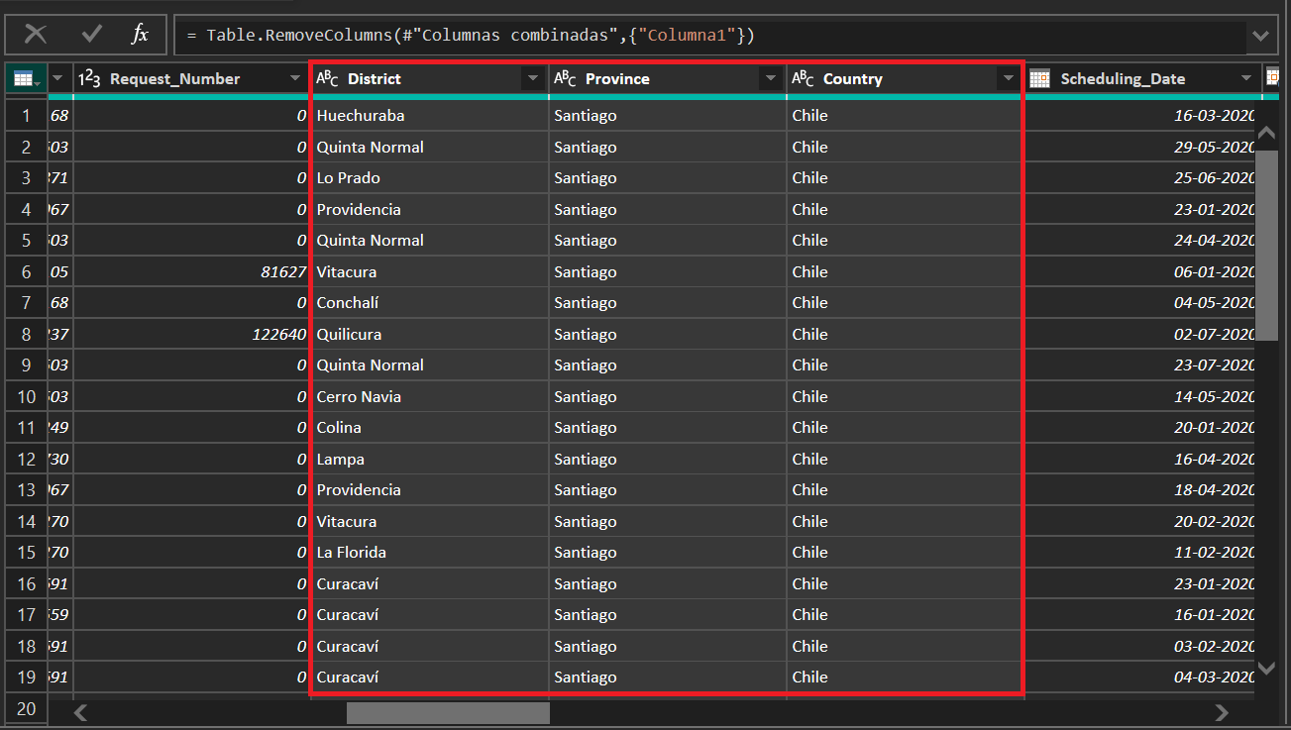Click horizontal scrollbar left arrow
Image resolution: width=1291 pixels, height=730 pixels.
click(80, 712)
